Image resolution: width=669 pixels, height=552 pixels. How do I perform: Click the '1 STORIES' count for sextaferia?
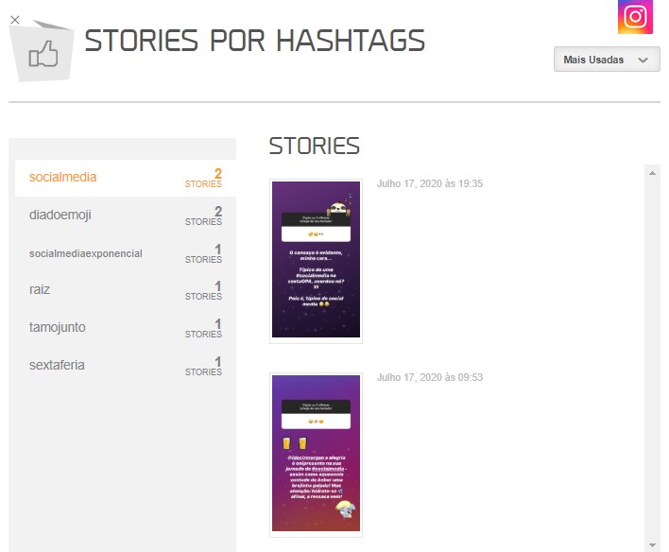(x=203, y=366)
